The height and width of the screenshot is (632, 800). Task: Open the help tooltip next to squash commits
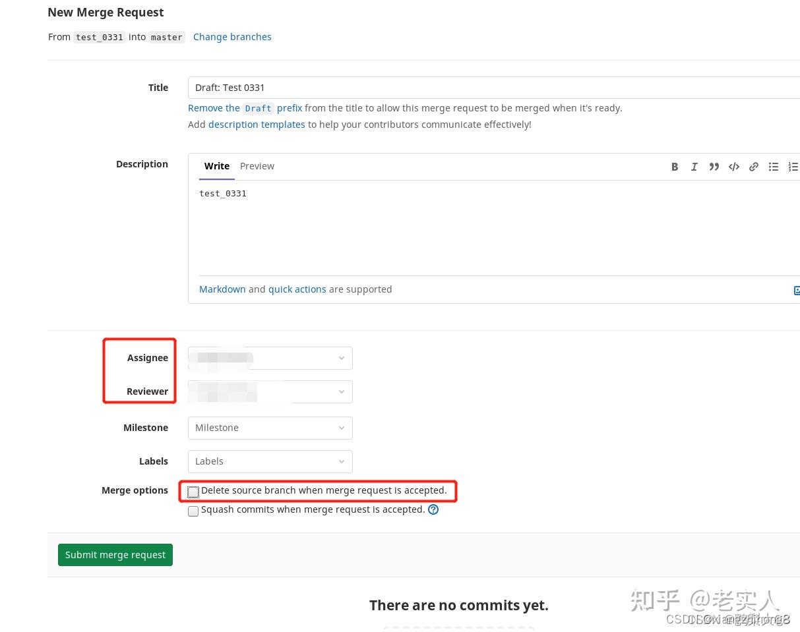pos(433,509)
